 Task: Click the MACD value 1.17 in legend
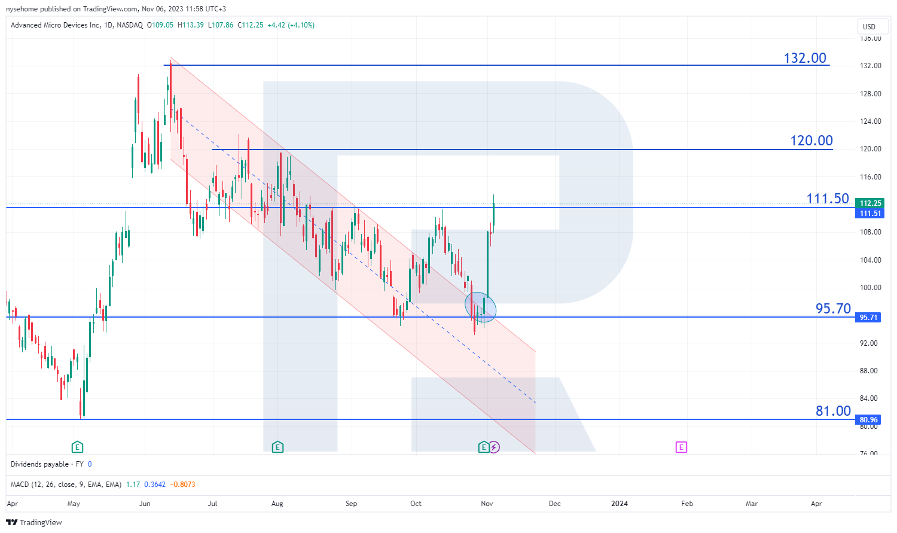click(133, 485)
